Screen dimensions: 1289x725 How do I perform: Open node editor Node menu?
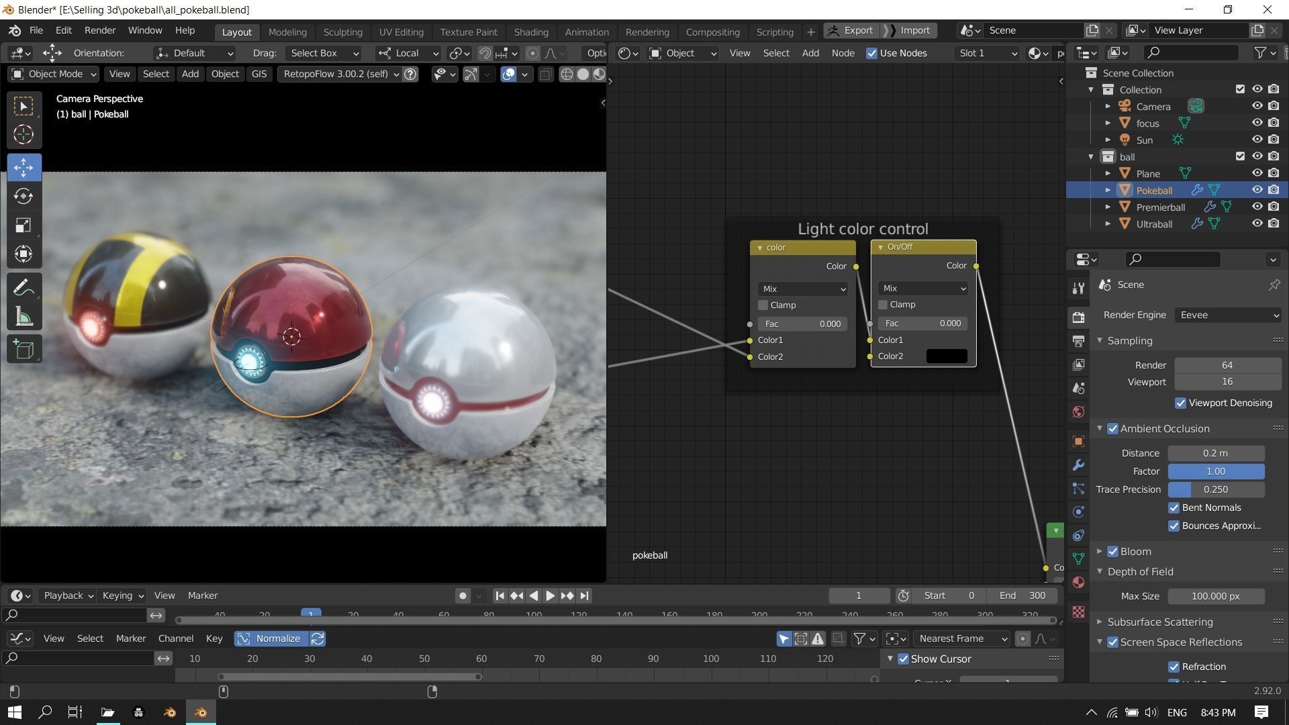843,53
